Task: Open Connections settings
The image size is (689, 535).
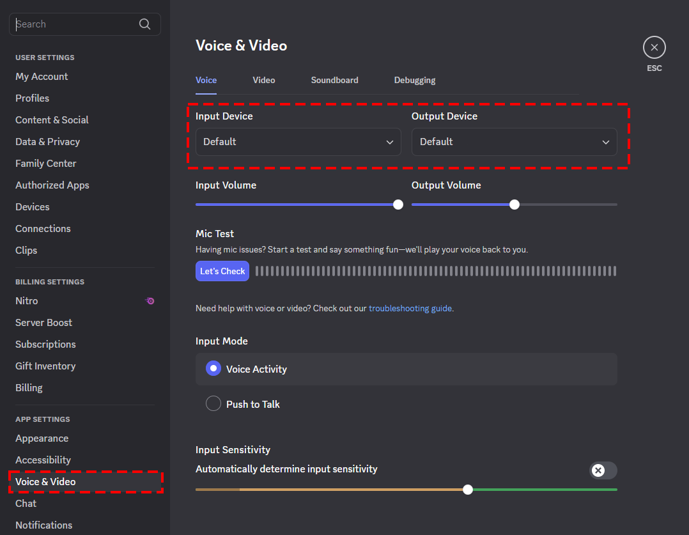Action: (x=43, y=229)
